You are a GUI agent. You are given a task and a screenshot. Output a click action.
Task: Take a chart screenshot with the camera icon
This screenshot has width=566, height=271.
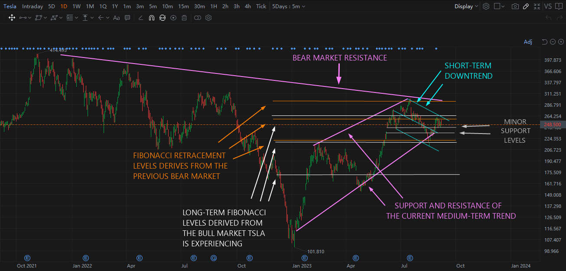coord(515,6)
